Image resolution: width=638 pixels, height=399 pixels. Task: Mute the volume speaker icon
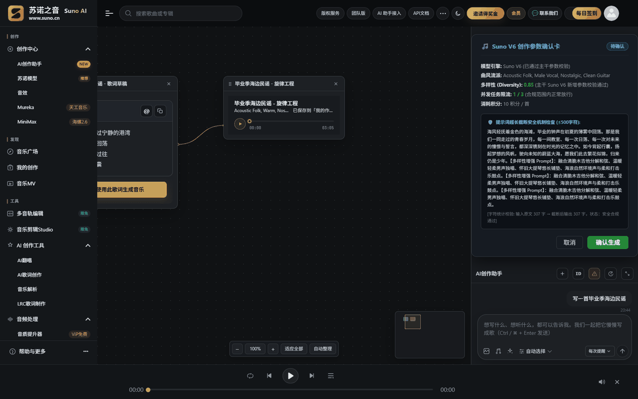(602, 382)
